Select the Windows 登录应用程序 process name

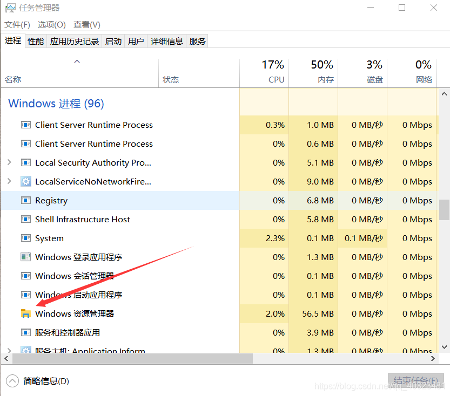[79, 257]
